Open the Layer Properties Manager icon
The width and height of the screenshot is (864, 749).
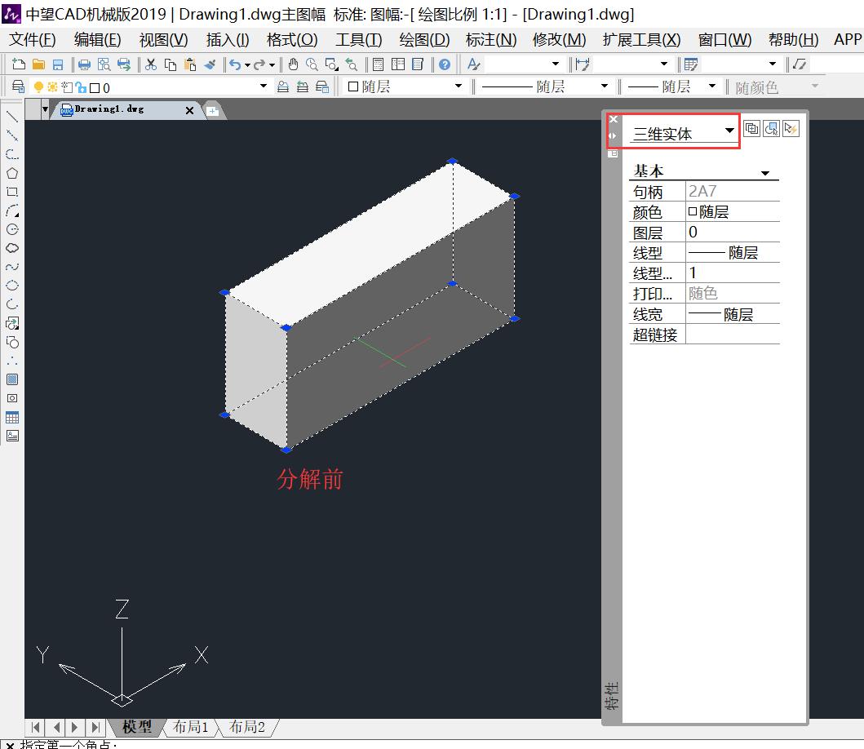pos(17,86)
